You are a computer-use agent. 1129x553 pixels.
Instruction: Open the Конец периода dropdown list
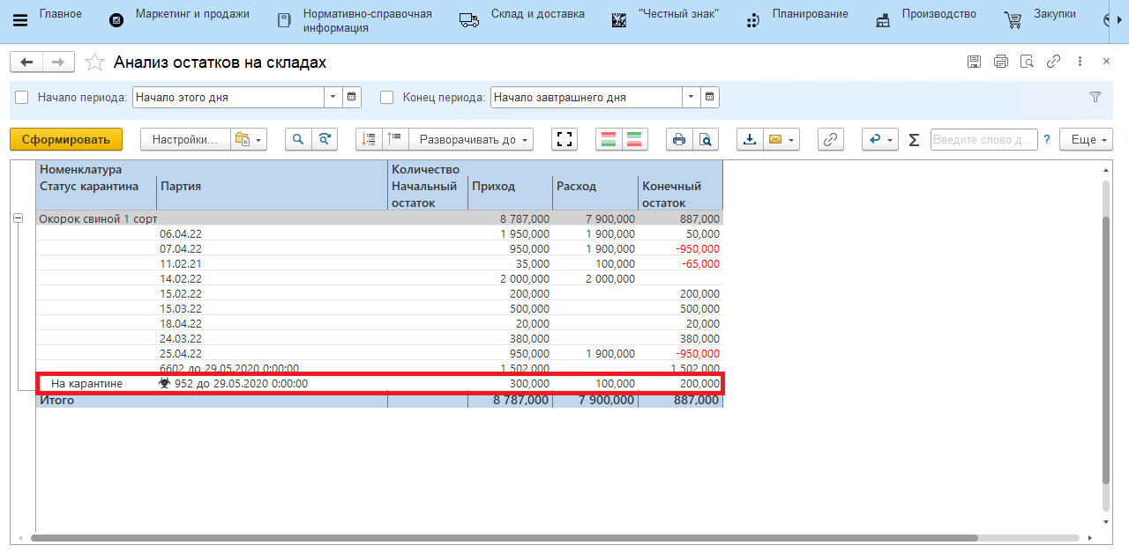(691, 98)
